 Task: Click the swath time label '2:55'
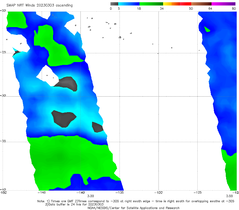229,196
